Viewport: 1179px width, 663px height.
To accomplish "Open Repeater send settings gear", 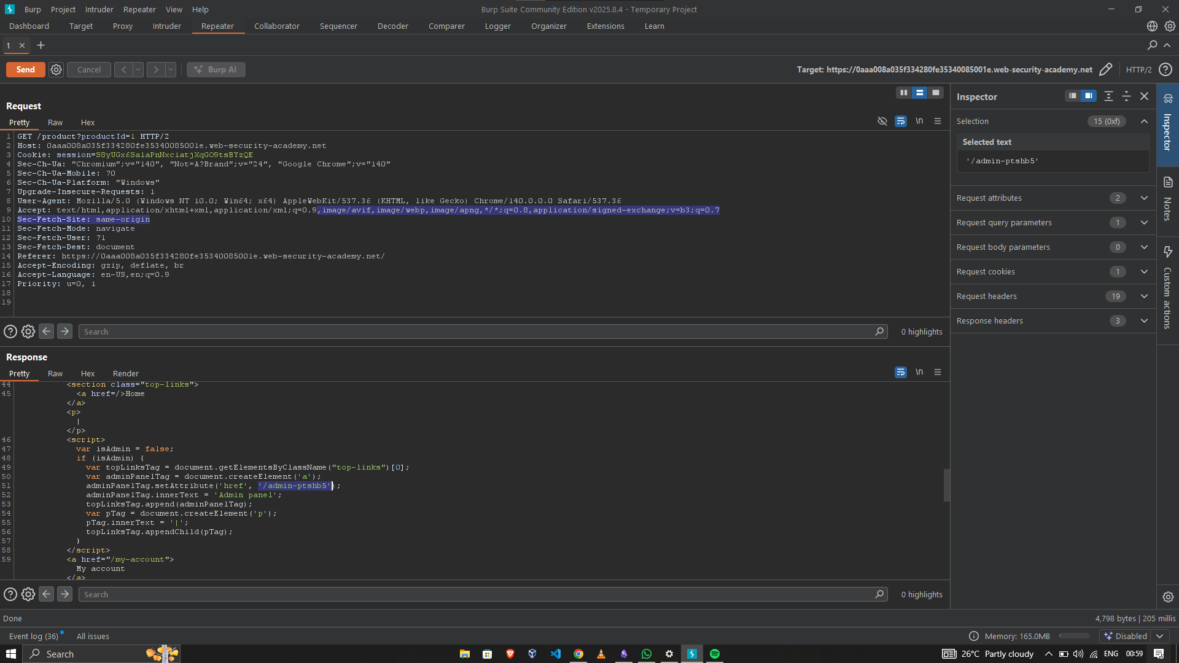I will tap(56, 70).
